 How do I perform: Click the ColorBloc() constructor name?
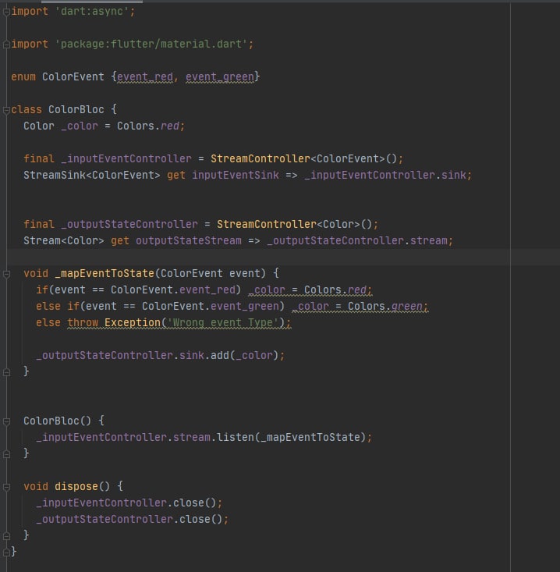click(51, 421)
